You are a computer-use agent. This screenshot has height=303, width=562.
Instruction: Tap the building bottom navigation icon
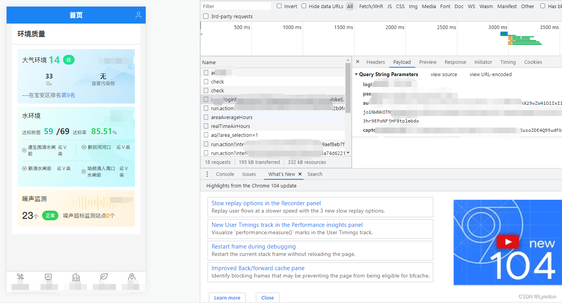point(76,277)
